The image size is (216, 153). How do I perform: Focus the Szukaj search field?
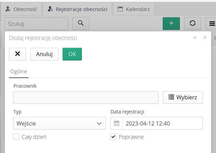(36, 23)
